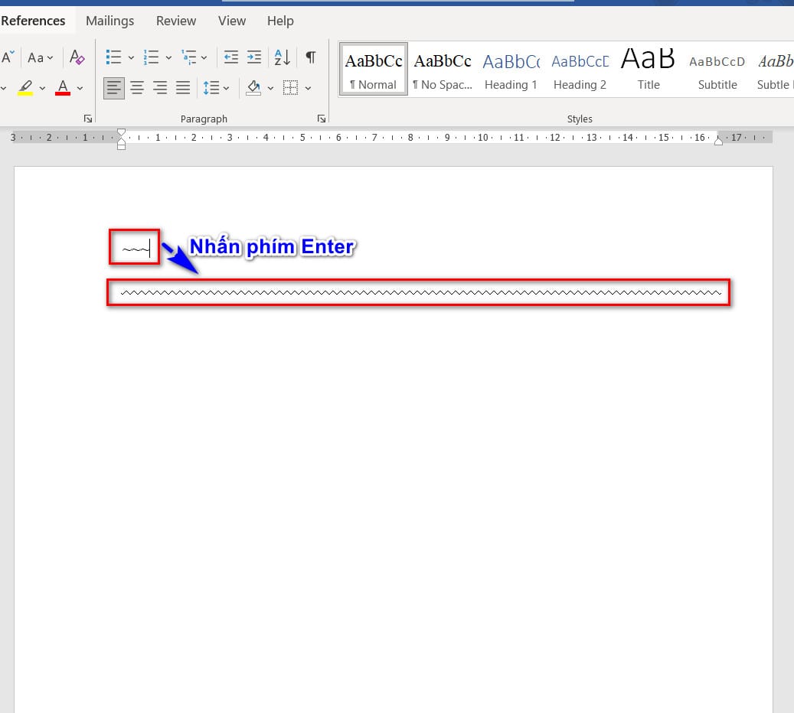Open the Change Case dropdown

(41, 57)
